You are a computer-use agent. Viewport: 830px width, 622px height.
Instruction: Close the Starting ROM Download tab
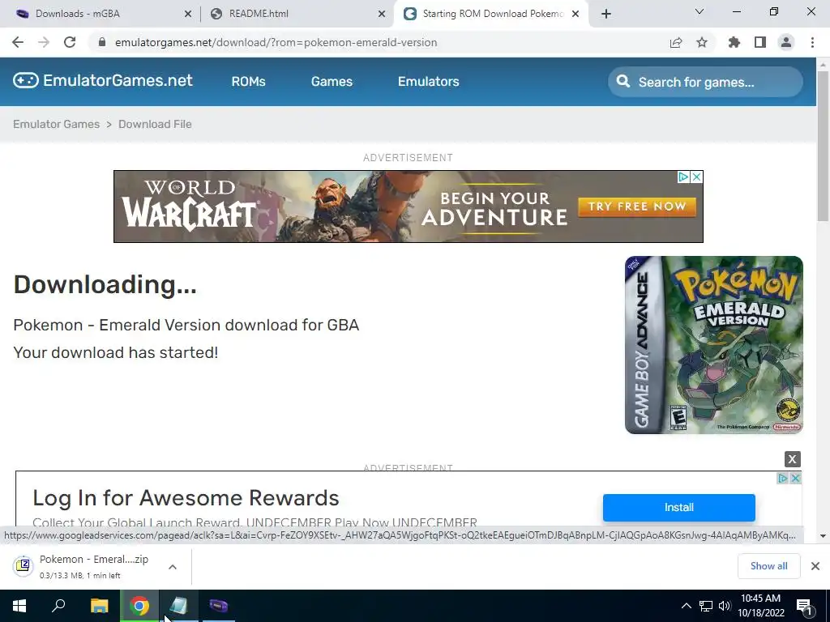(x=575, y=14)
